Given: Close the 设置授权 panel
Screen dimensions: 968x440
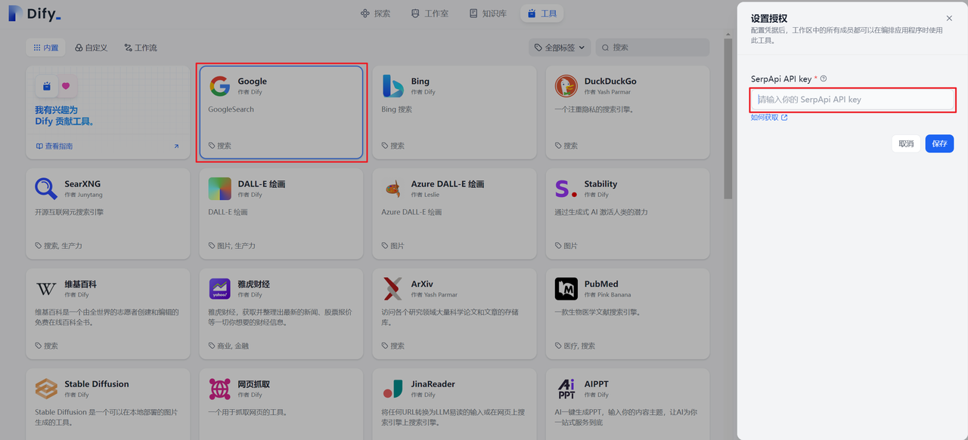Looking at the screenshot, I should 949,18.
